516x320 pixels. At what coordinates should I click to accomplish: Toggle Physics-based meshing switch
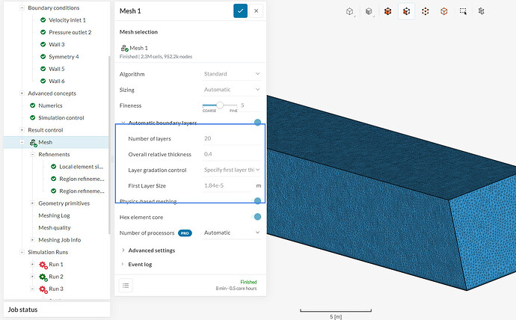click(257, 200)
